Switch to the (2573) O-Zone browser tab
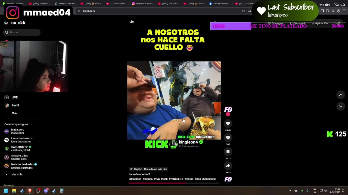Viewport: 348px width, 195px height. [x=116, y=4]
